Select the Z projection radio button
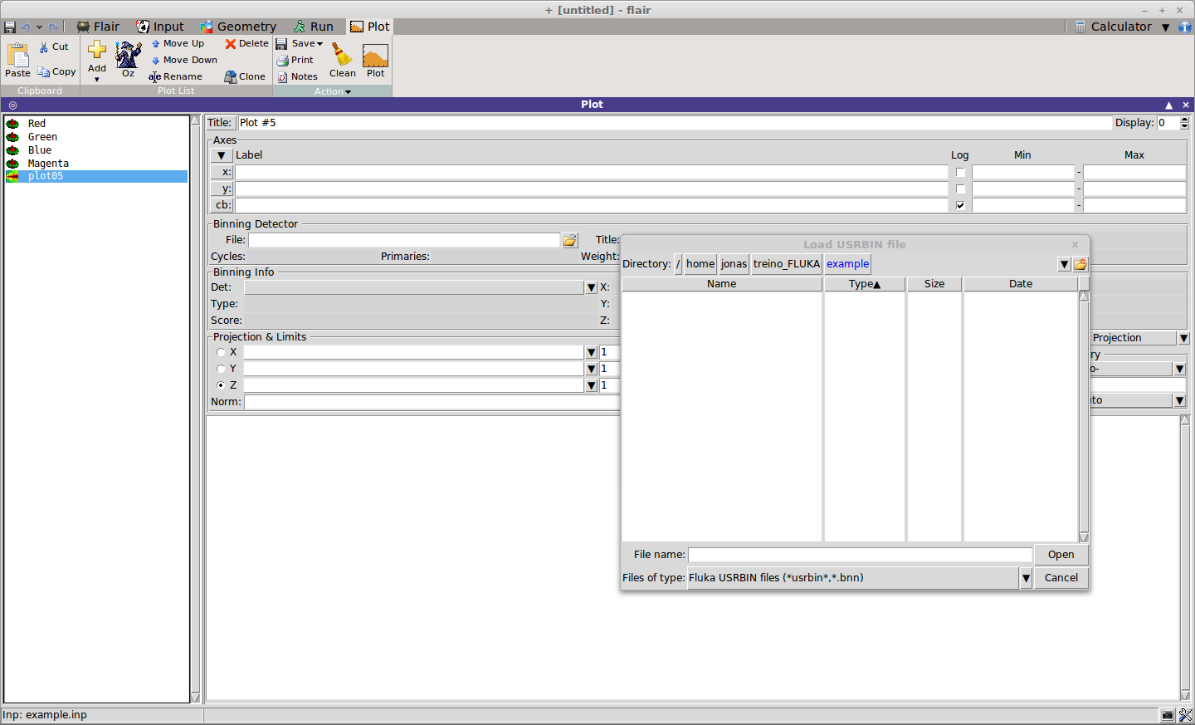 (221, 385)
